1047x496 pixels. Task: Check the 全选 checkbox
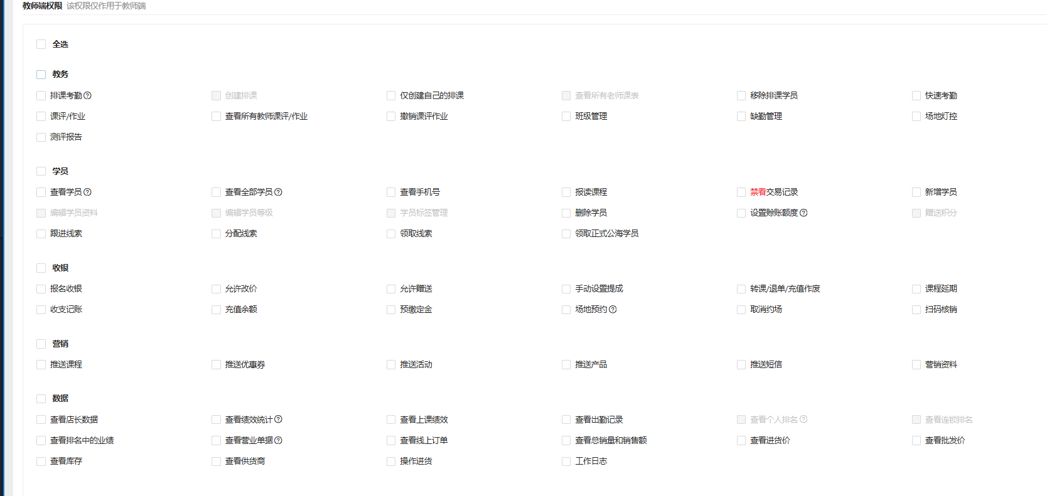(x=41, y=45)
